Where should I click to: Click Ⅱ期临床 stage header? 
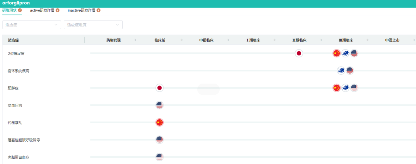click(299, 40)
